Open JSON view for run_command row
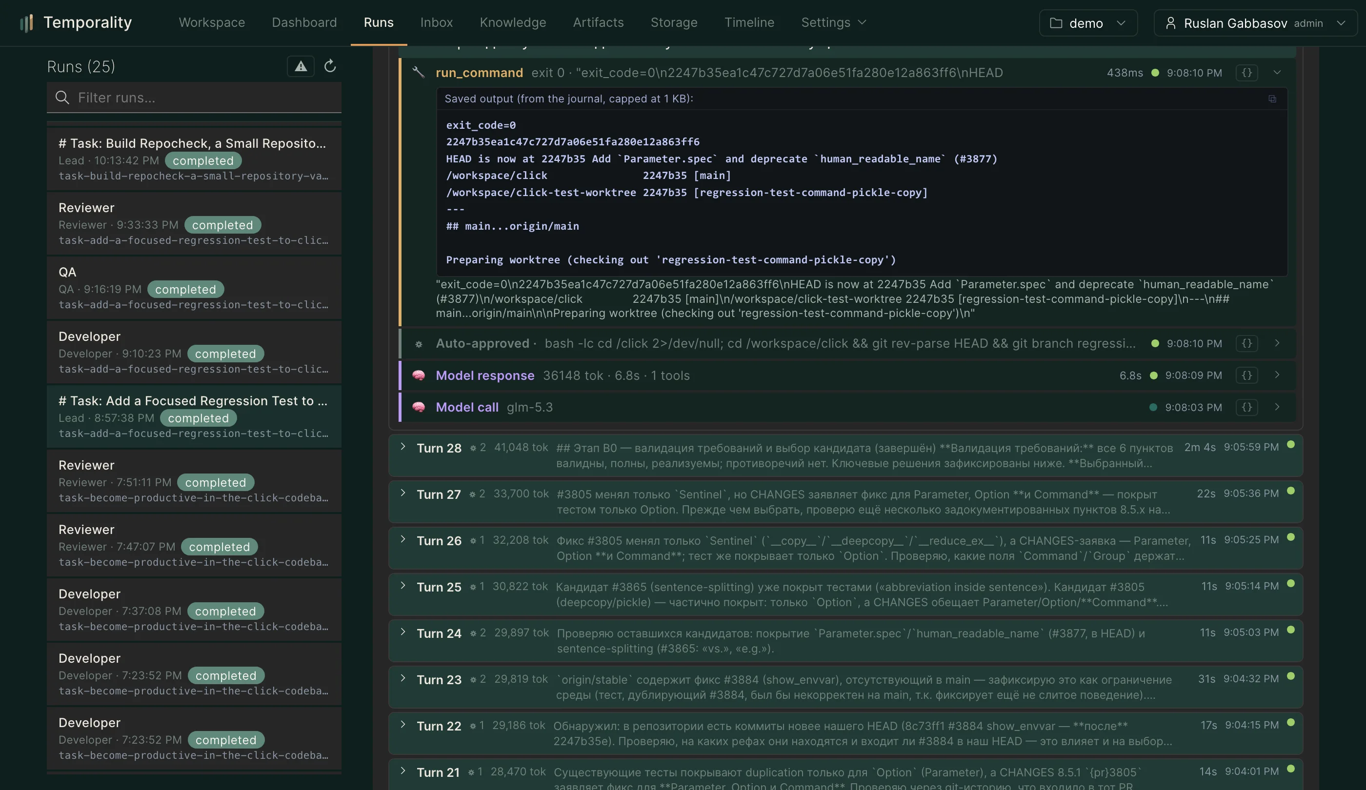Screen dimensions: 1366x790 coord(1247,73)
